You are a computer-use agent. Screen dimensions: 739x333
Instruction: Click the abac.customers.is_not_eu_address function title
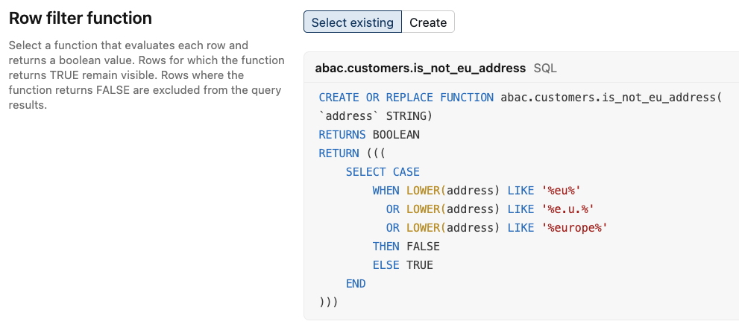tap(421, 69)
